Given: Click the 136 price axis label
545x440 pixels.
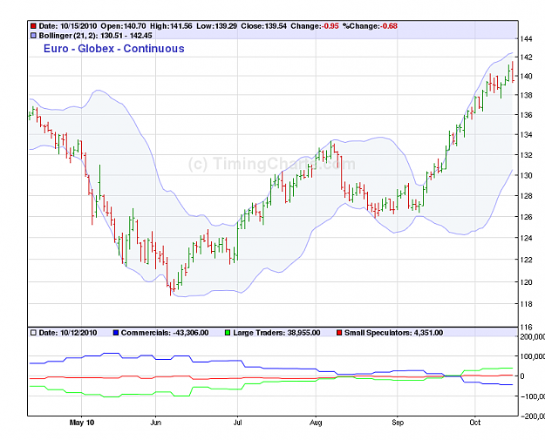Looking at the screenshot, I should pos(526,115).
